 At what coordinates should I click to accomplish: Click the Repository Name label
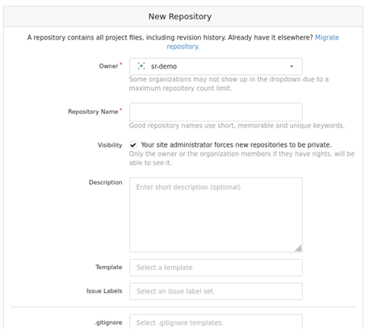[93, 111]
